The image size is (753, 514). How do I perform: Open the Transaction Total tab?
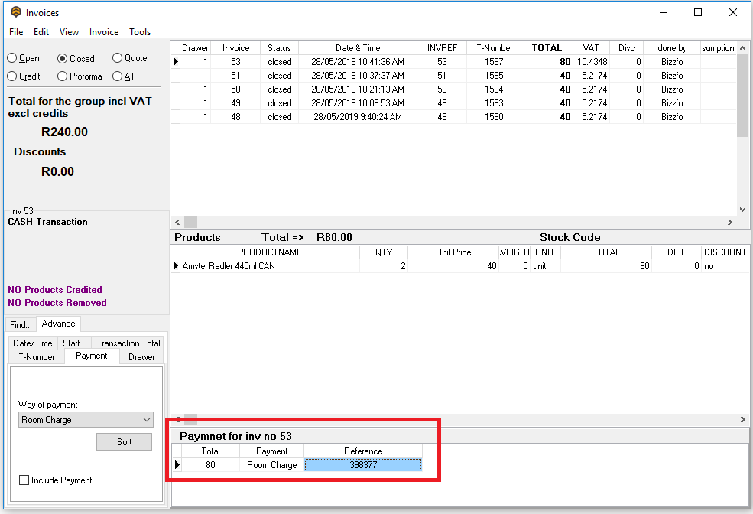(x=128, y=343)
